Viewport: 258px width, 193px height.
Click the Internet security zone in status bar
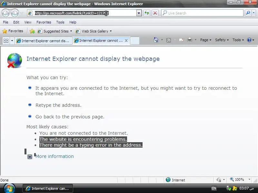point(175,180)
